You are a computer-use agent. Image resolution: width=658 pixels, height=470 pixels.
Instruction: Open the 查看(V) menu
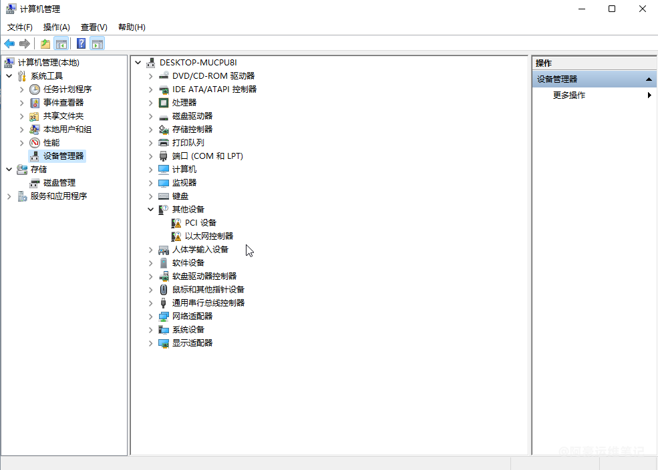(x=94, y=27)
